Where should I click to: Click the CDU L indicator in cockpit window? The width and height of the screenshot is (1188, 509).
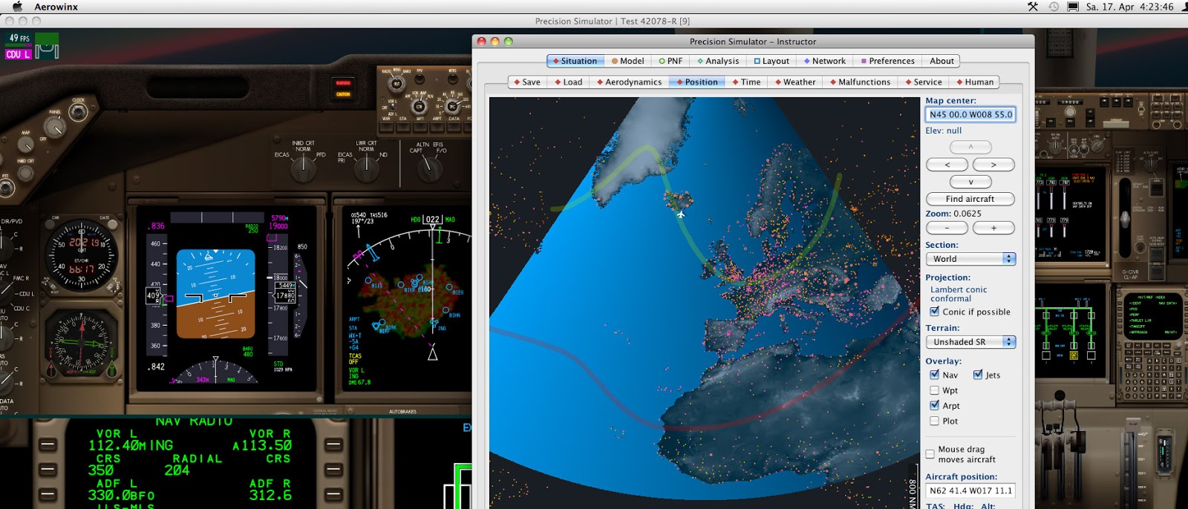[x=18, y=54]
